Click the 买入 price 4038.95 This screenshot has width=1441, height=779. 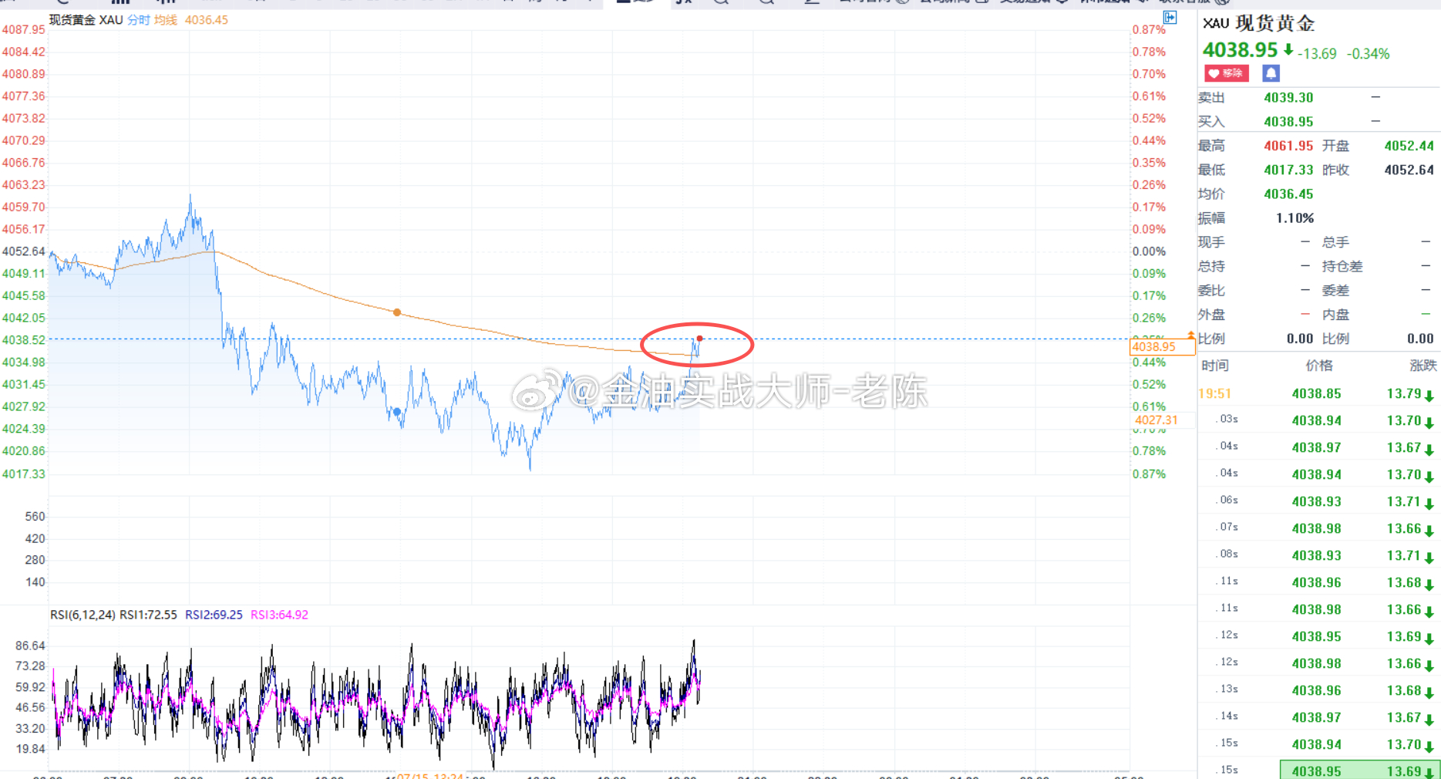pyautogui.click(x=1288, y=122)
